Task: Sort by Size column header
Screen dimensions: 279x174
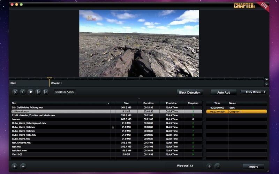Action: coord(126,103)
